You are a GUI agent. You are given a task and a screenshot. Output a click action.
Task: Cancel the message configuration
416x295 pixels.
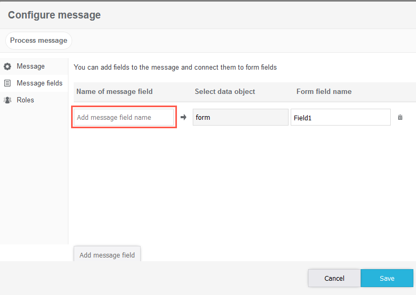334,278
